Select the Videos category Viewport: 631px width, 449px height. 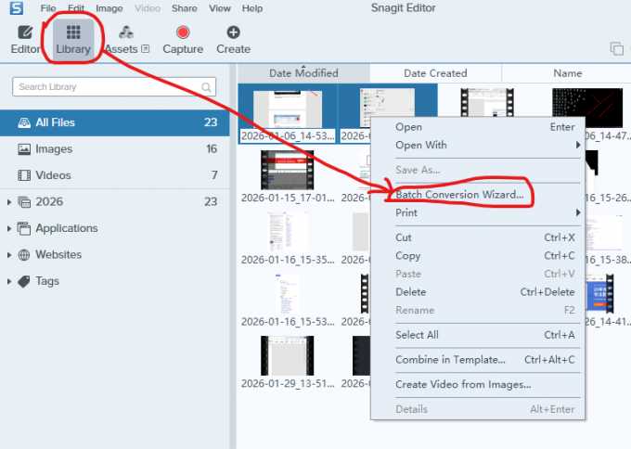pos(115,175)
